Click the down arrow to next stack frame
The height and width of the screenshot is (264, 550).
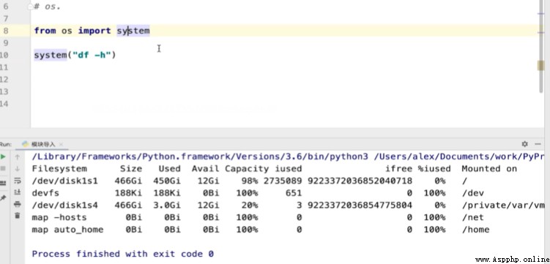(x=17, y=169)
